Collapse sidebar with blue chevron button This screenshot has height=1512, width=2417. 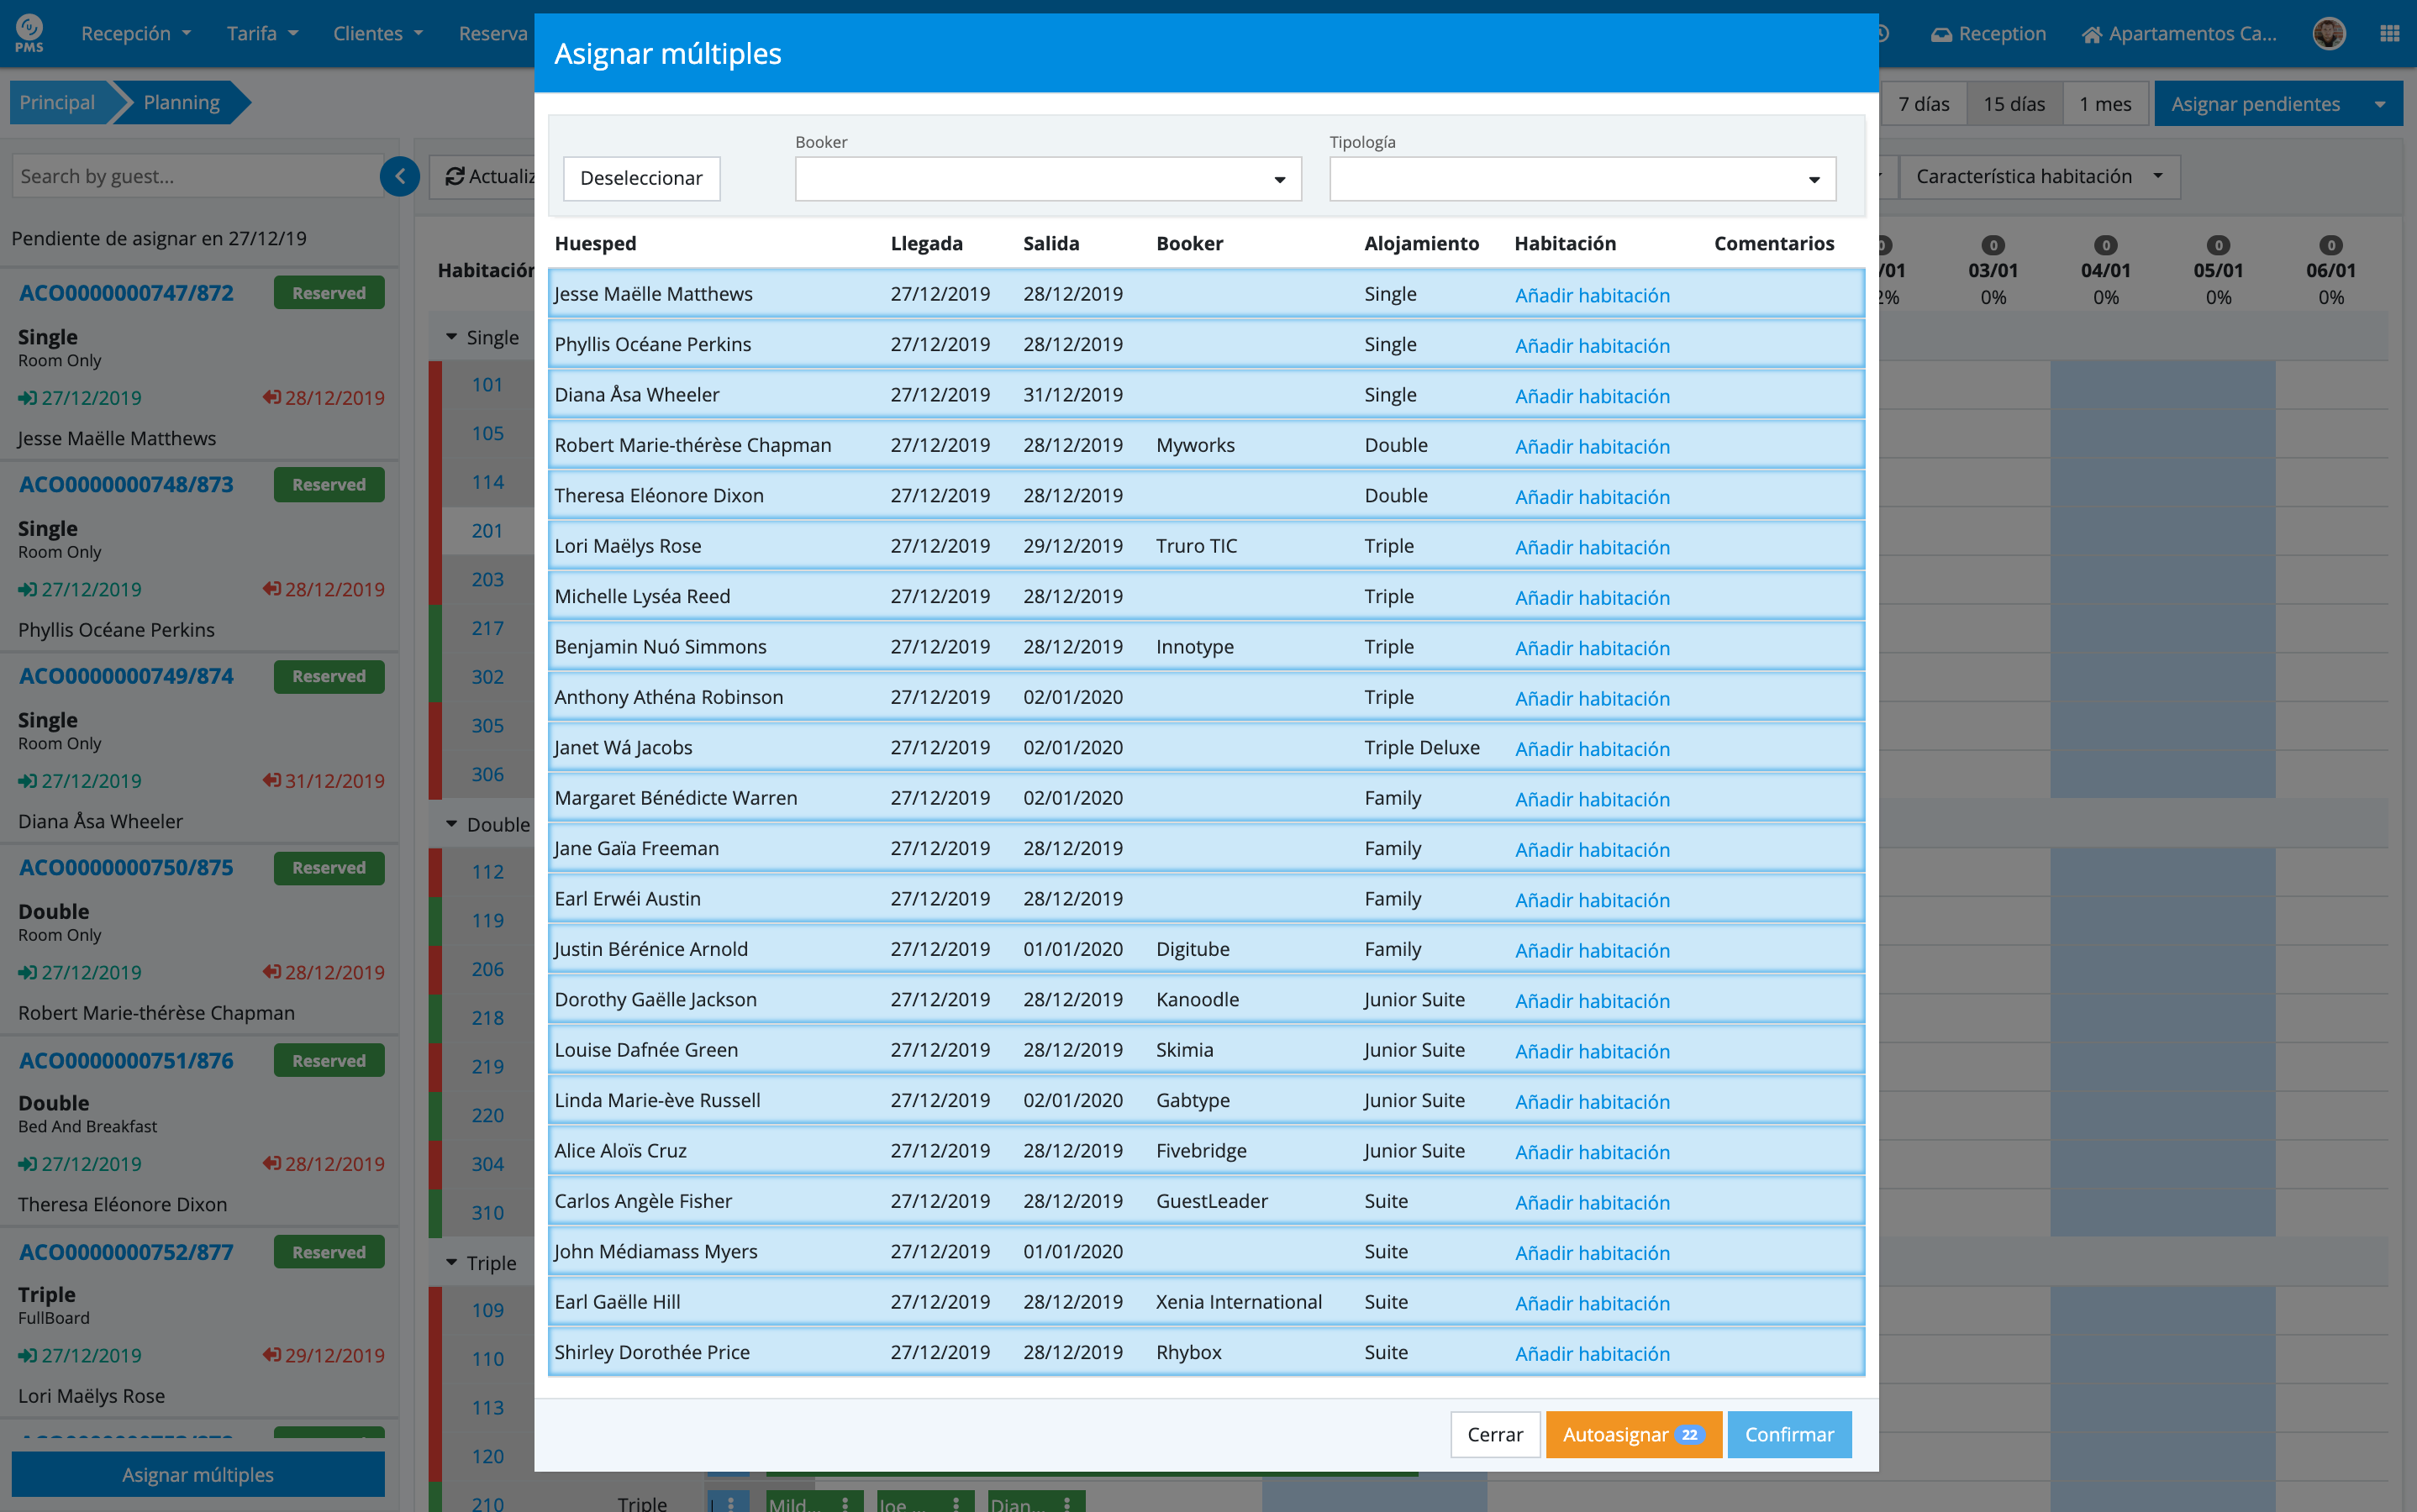[399, 176]
